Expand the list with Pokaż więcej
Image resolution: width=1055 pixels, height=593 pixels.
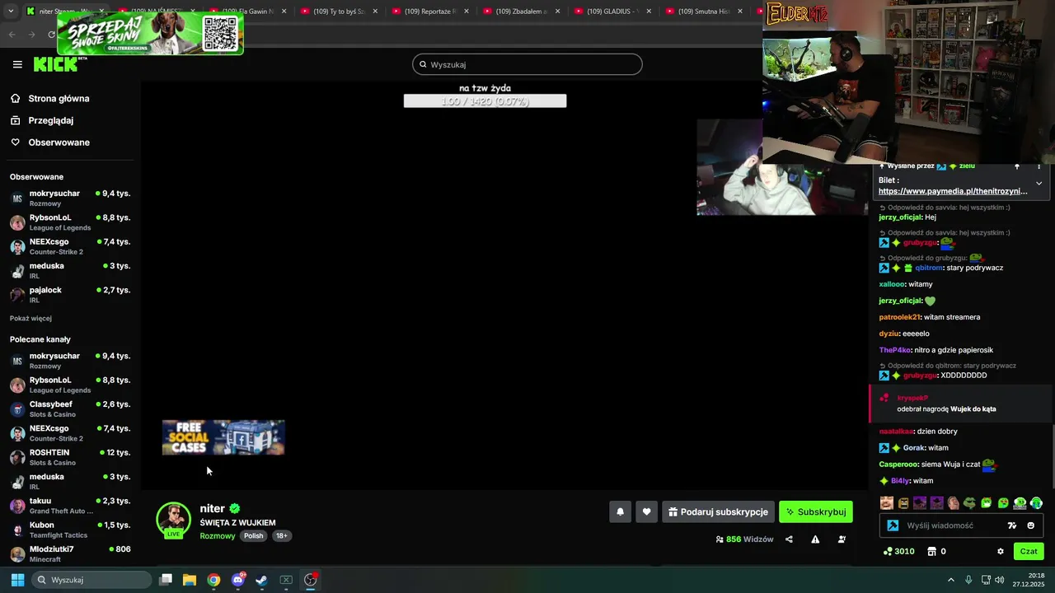tap(30, 318)
